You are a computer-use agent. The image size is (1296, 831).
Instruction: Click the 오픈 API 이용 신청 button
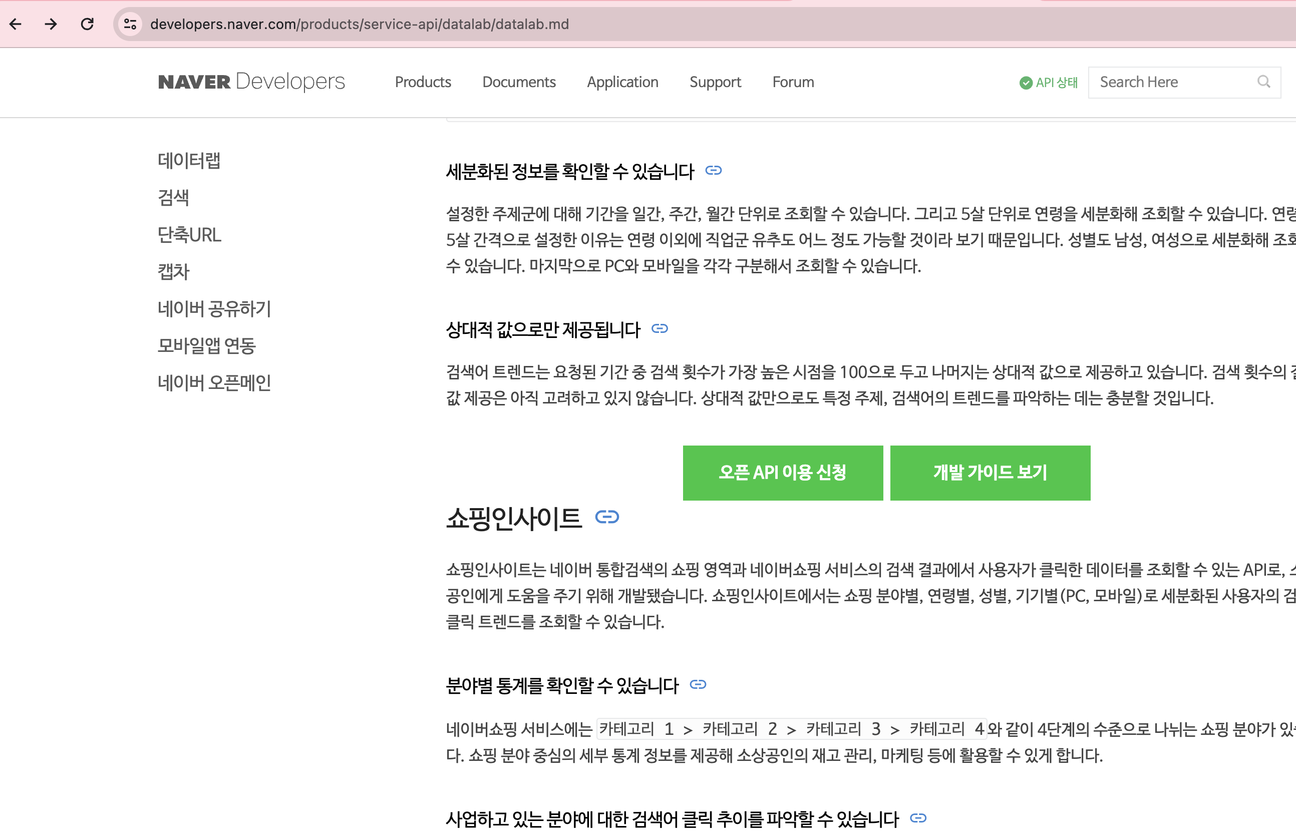pyautogui.click(x=782, y=473)
